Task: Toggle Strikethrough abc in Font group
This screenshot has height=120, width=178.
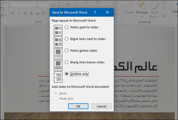Action: click(x=38, y=13)
